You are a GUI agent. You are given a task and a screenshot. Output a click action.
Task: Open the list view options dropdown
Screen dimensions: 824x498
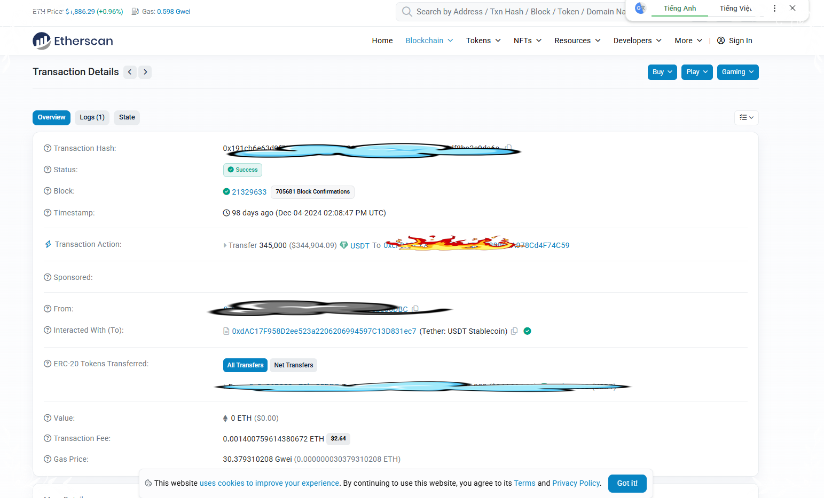pos(747,117)
